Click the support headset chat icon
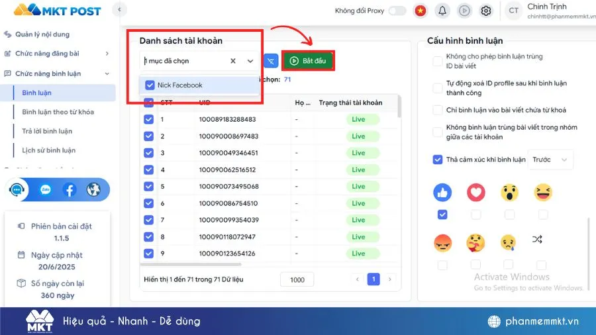This screenshot has height=335, width=596. (x=17, y=189)
